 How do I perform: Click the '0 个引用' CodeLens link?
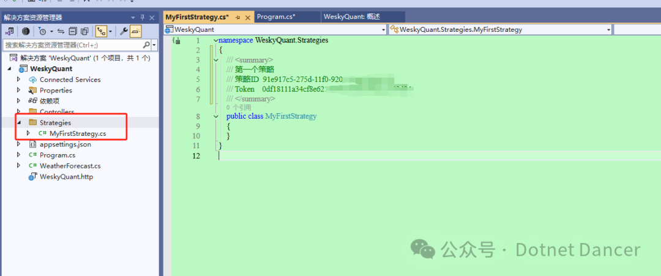tap(239, 108)
